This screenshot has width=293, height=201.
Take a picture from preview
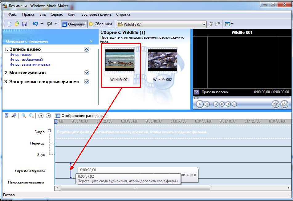(x=284, y=104)
